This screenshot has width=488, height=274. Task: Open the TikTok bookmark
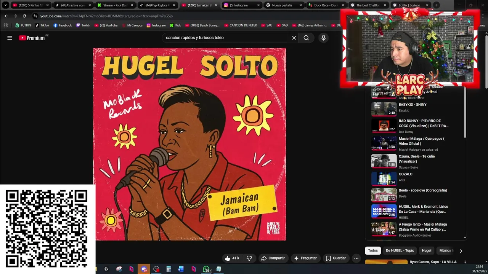42,25
